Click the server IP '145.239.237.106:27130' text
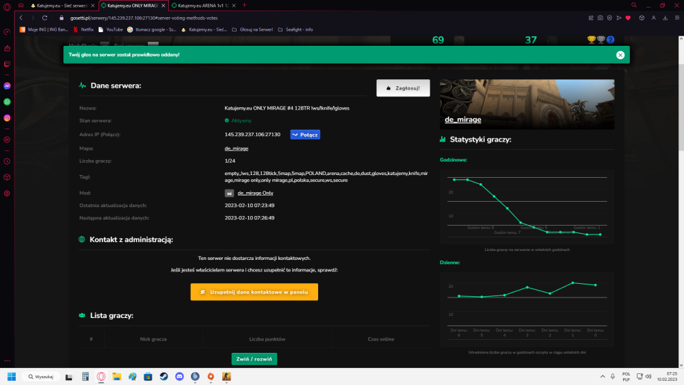Viewport: 684px width, 385px height. coord(252,135)
